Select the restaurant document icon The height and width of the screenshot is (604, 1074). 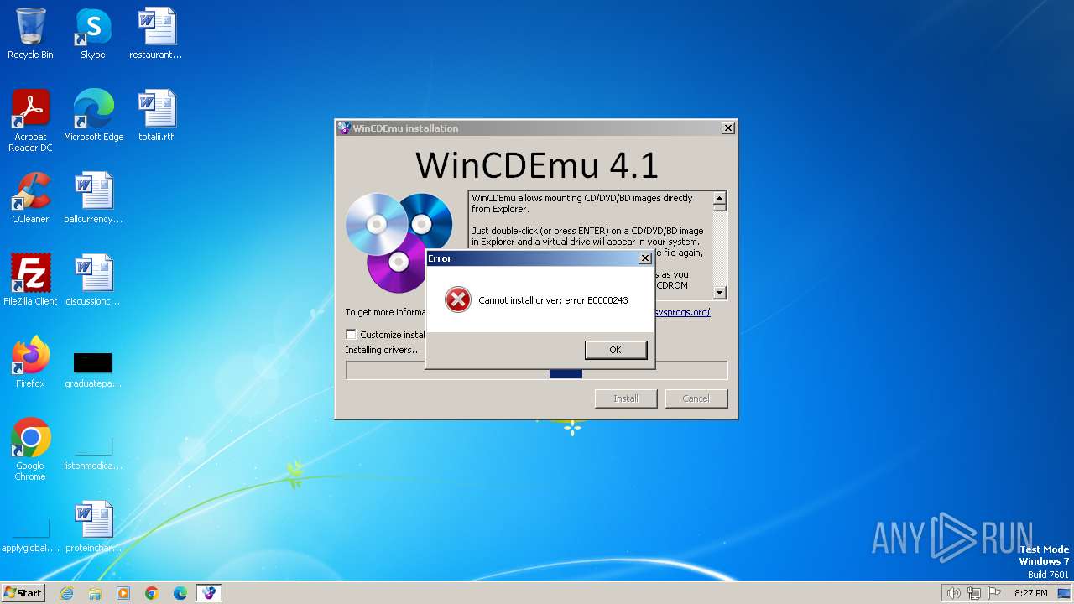pos(156,34)
